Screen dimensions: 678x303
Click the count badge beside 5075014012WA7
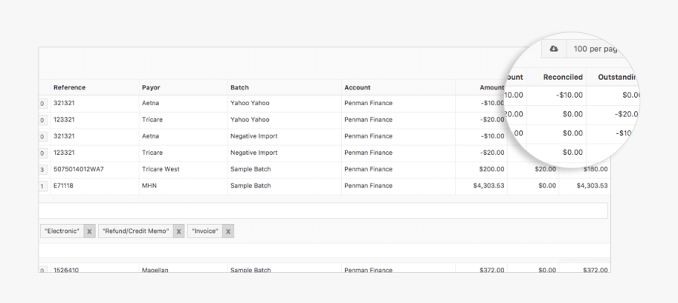point(42,170)
